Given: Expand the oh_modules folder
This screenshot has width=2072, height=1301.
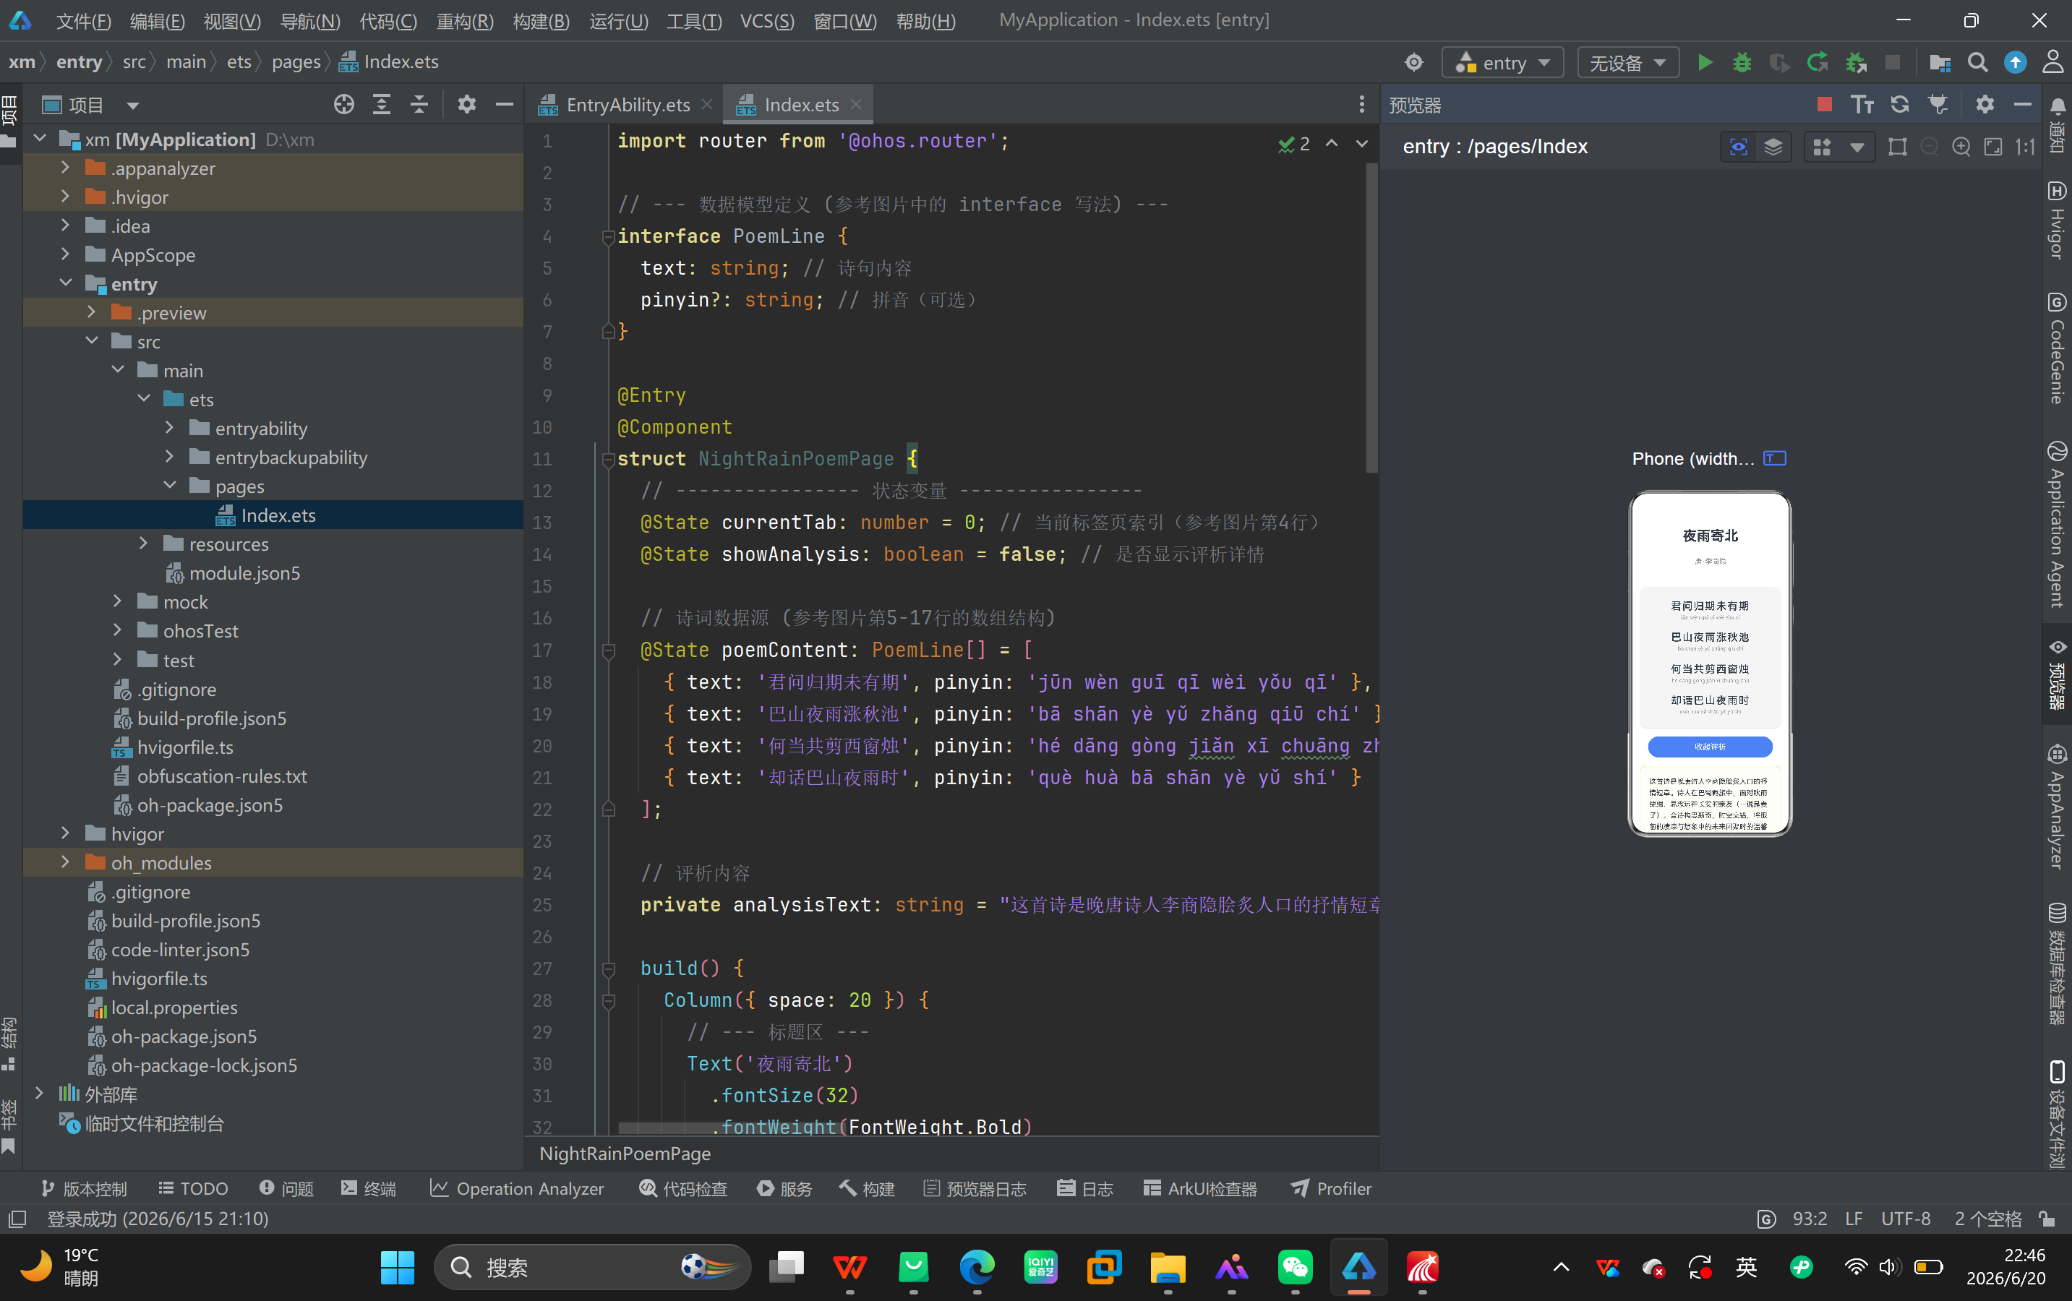Looking at the screenshot, I should click(x=65, y=862).
